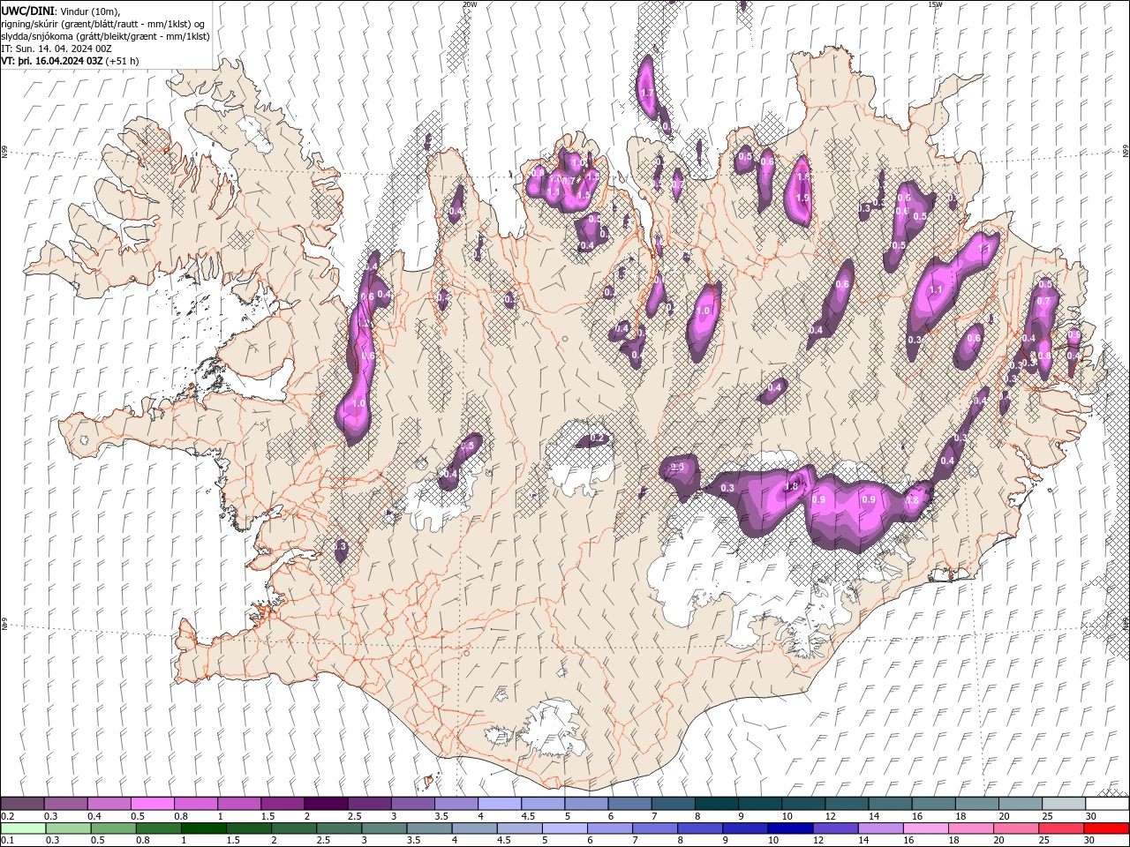
Task: Select the light green 0.3 swatch in lower legend
Action: pos(68,828)
